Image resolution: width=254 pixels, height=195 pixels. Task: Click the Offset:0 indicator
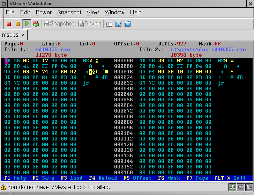[x=127, y=44]
